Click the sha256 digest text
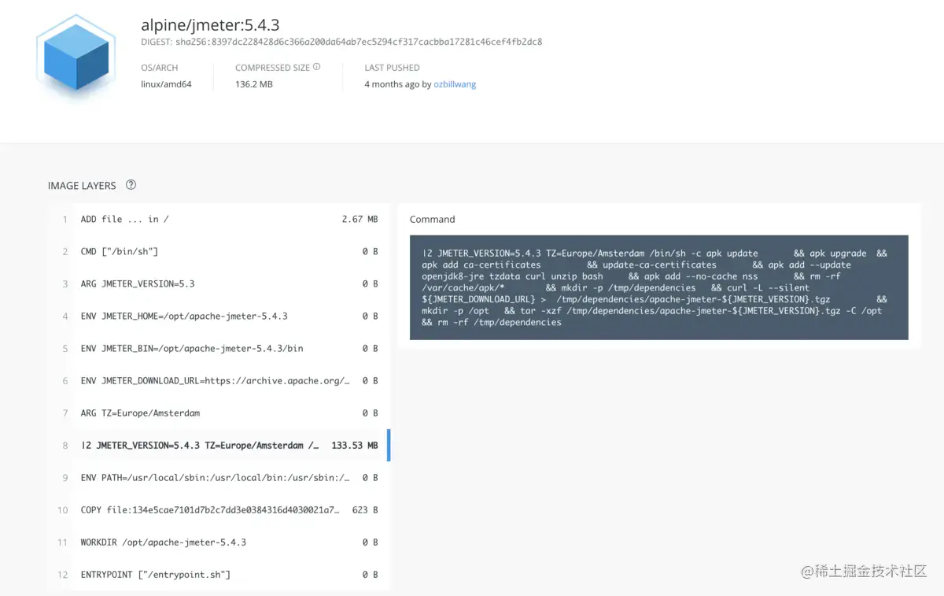The width and height of the screenshot is (944, 596). pyautogui.click(x=359, y=42)
